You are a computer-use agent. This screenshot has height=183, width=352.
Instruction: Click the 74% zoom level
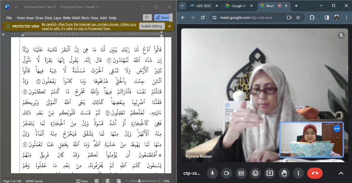click(x=166, y=181)
